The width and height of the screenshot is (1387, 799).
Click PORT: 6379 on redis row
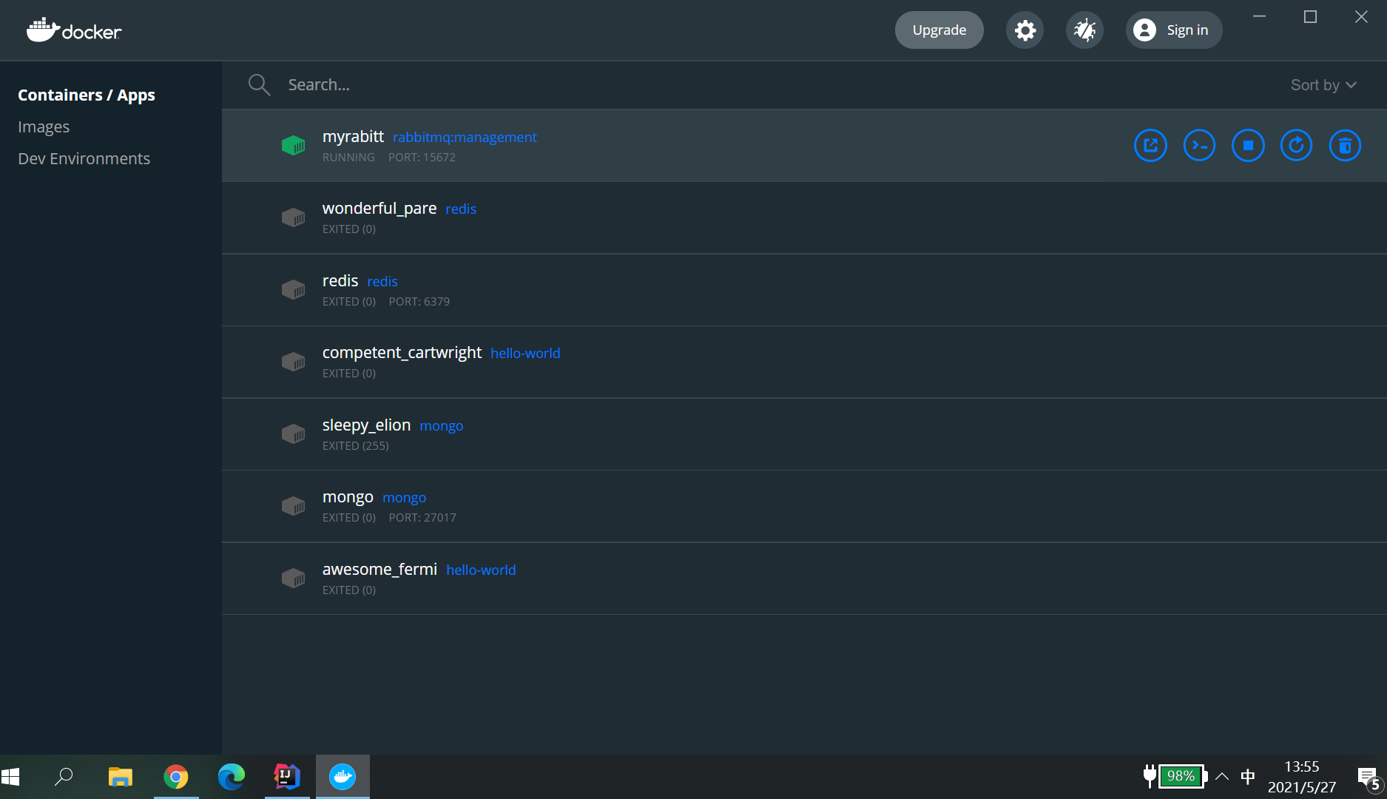pos(419,302)
